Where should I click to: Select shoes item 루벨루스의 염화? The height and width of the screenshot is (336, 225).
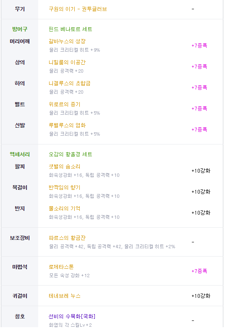[x=67, y=125]
